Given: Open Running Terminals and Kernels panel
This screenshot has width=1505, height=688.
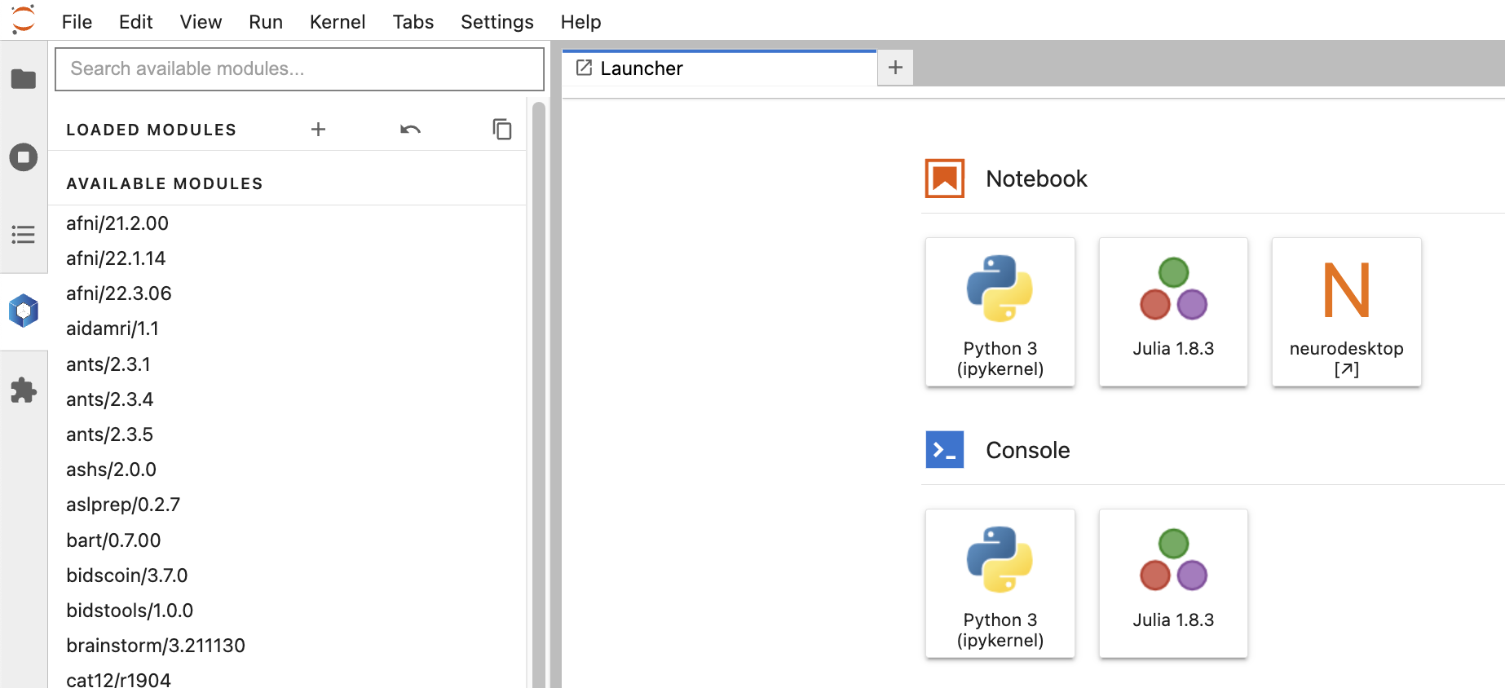Looking at the screenshot, I should pyautogui.click(x=24, y=157).
